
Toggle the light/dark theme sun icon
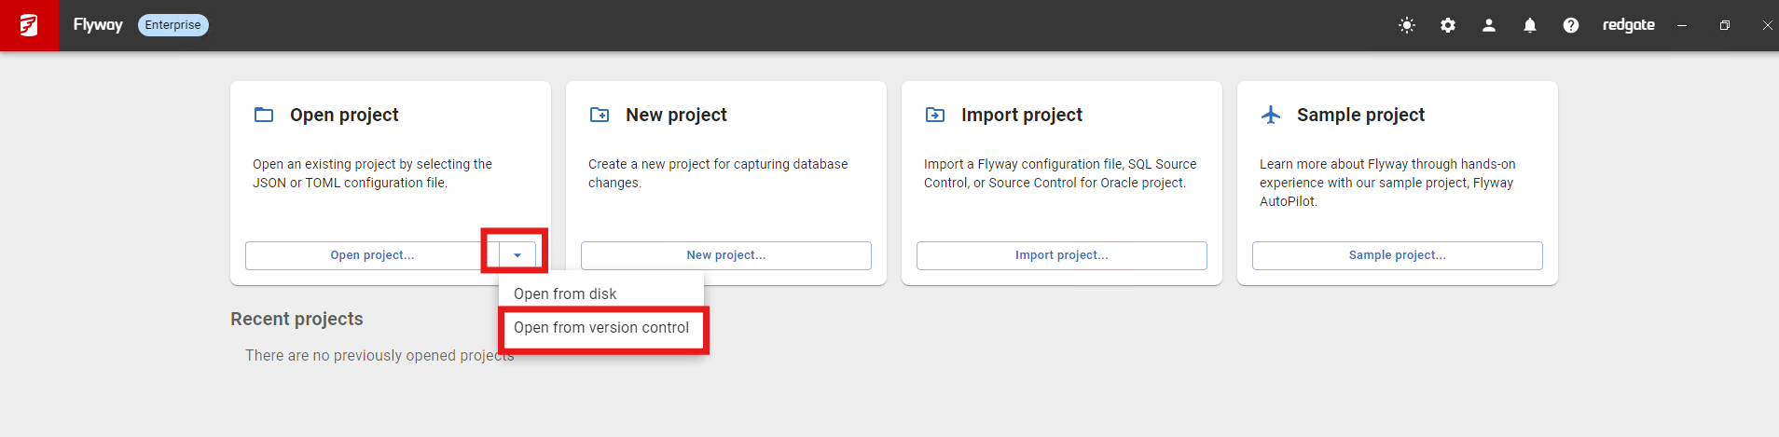point(1407,25)
